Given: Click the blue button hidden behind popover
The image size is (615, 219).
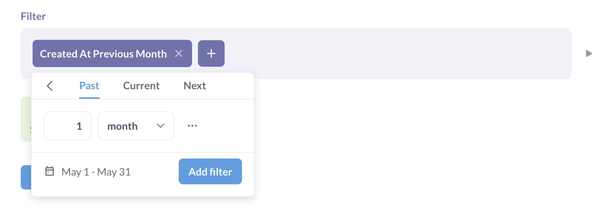Looking at the screenshot, I should pos(26,177).
